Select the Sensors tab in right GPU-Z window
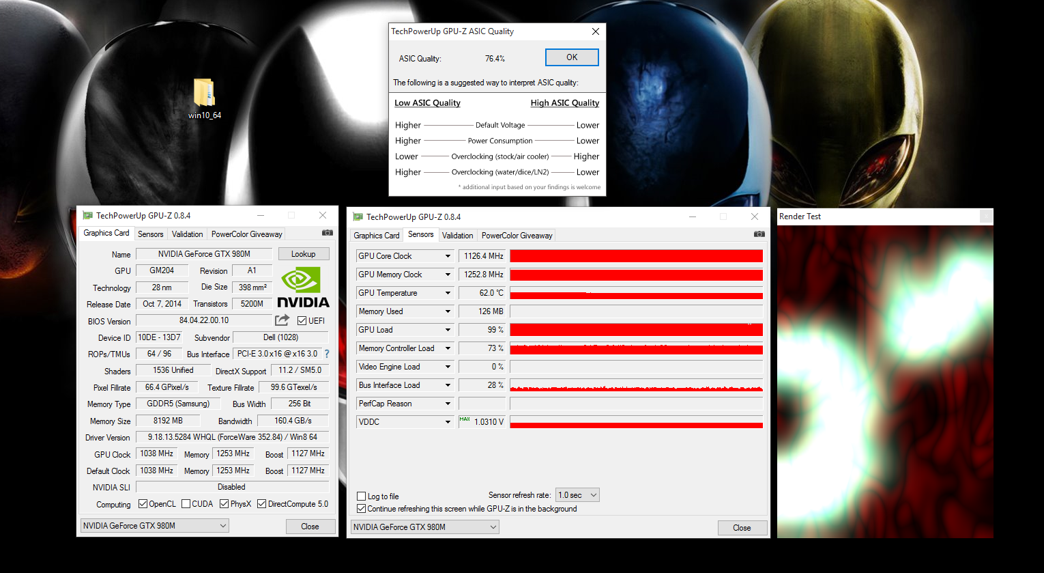Screen dimensions: 1044x573 coord(421,234)
